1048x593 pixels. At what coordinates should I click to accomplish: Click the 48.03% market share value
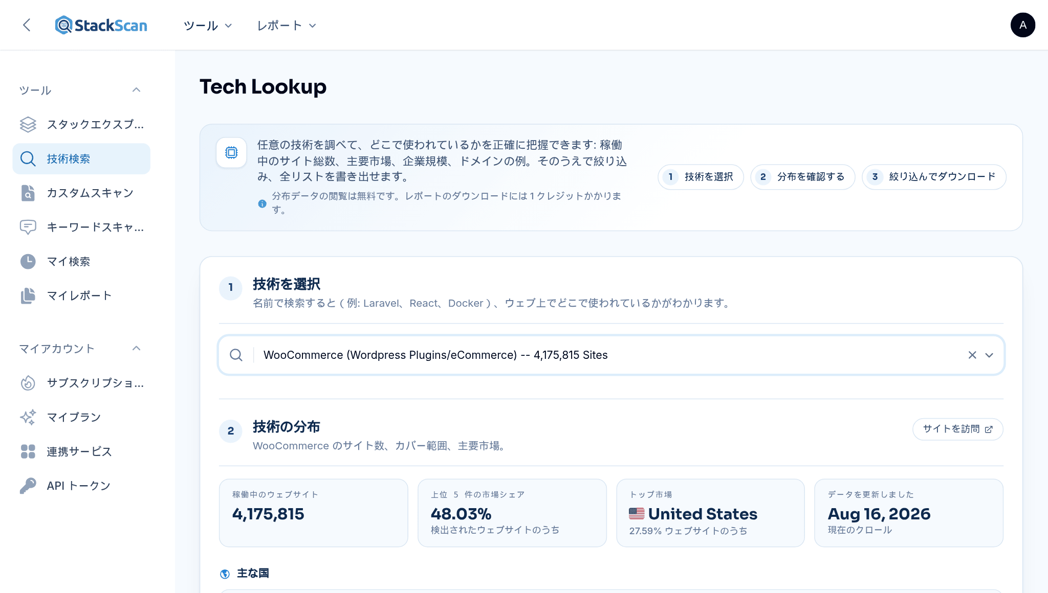coord(461,514)
